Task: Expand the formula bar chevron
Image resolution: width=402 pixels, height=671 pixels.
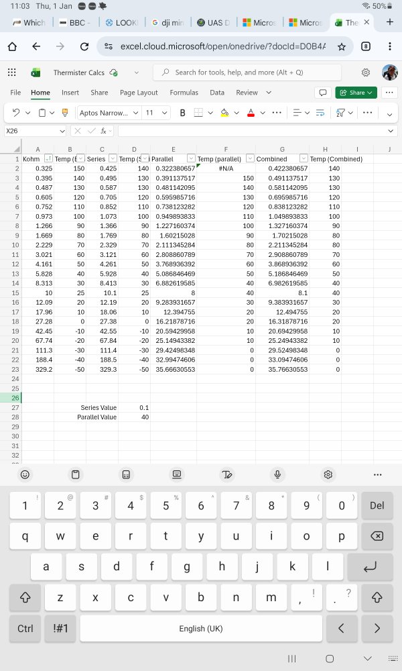Action: 391,131
